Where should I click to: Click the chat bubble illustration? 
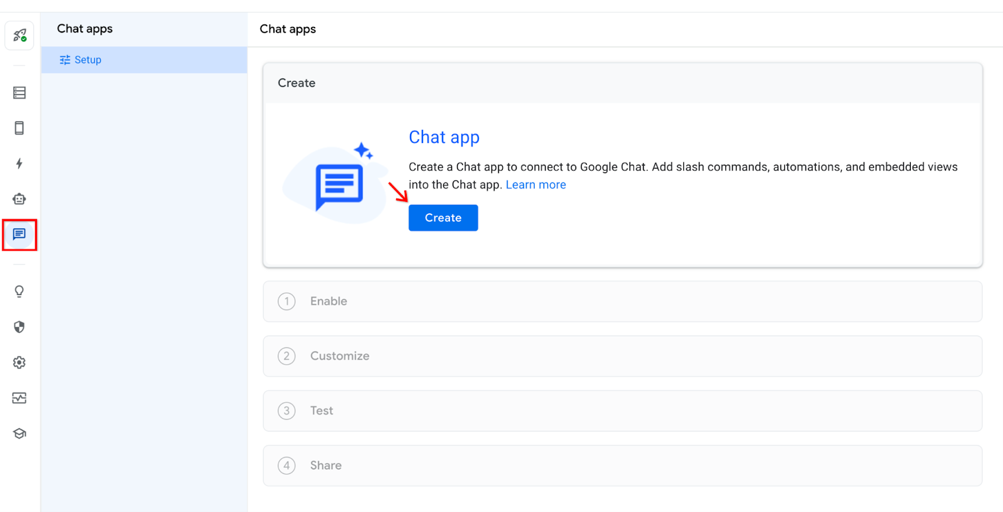(x=339, y=185)
